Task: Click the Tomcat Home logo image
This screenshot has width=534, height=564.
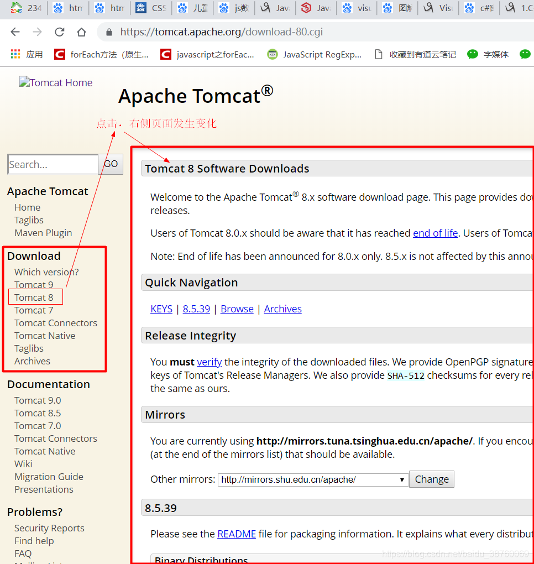Action: point(56,82)
